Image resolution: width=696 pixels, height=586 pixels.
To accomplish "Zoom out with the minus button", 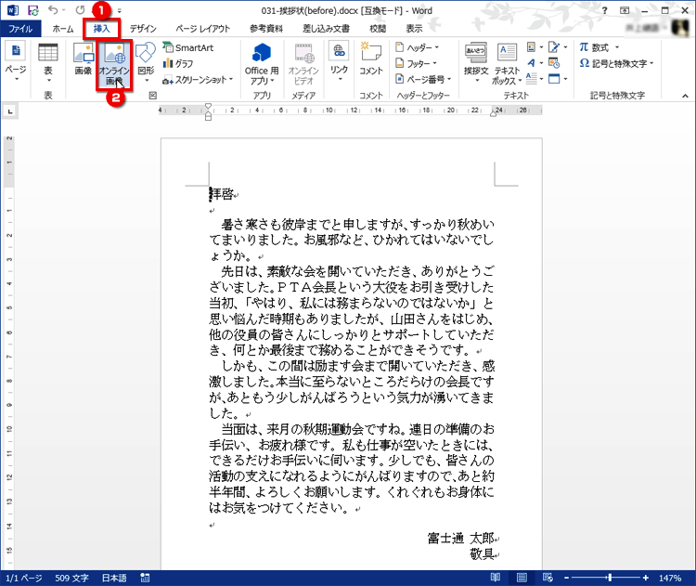I will (x=566, y=578).
